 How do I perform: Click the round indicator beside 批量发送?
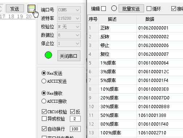[114, 8]
